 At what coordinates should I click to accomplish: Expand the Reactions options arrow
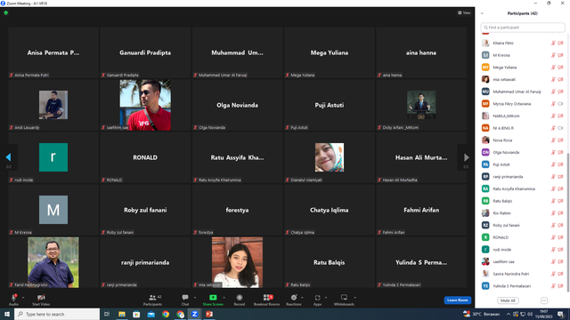(x=302, y=298)
